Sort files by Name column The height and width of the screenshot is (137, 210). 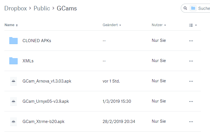click(x=11, y=25)
